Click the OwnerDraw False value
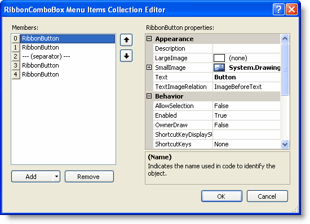 tap(246, 125)
